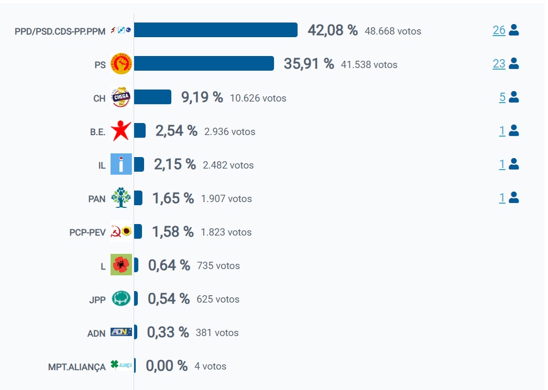Click the PPD/PSD.CDS-PP.PPM coalition logos
548x390 pixels.
click(121, 30)
